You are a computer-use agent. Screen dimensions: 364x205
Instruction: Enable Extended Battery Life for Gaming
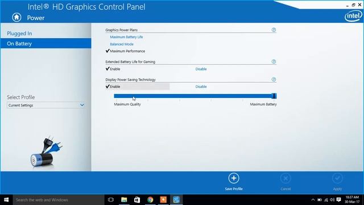[x=115, y=69]
